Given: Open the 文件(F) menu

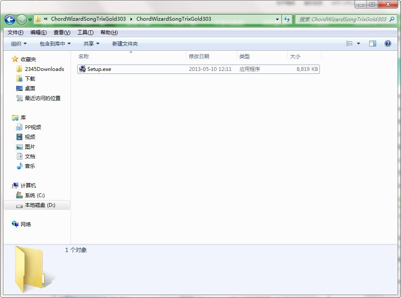Looking at the screenshot, I should [x=15, y=33].
